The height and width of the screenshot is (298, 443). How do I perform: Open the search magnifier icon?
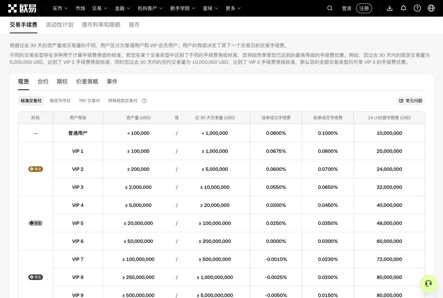330,8
